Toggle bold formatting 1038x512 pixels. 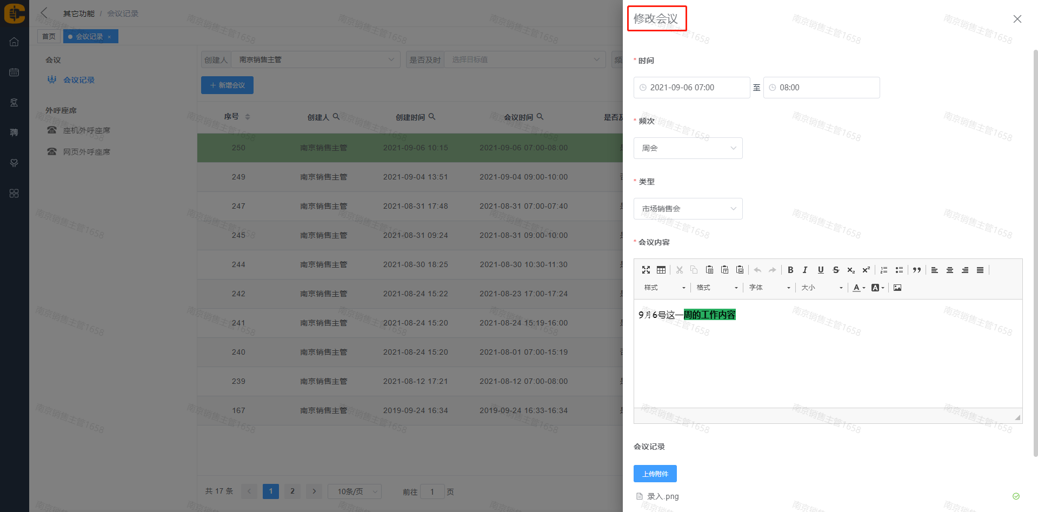790,270
